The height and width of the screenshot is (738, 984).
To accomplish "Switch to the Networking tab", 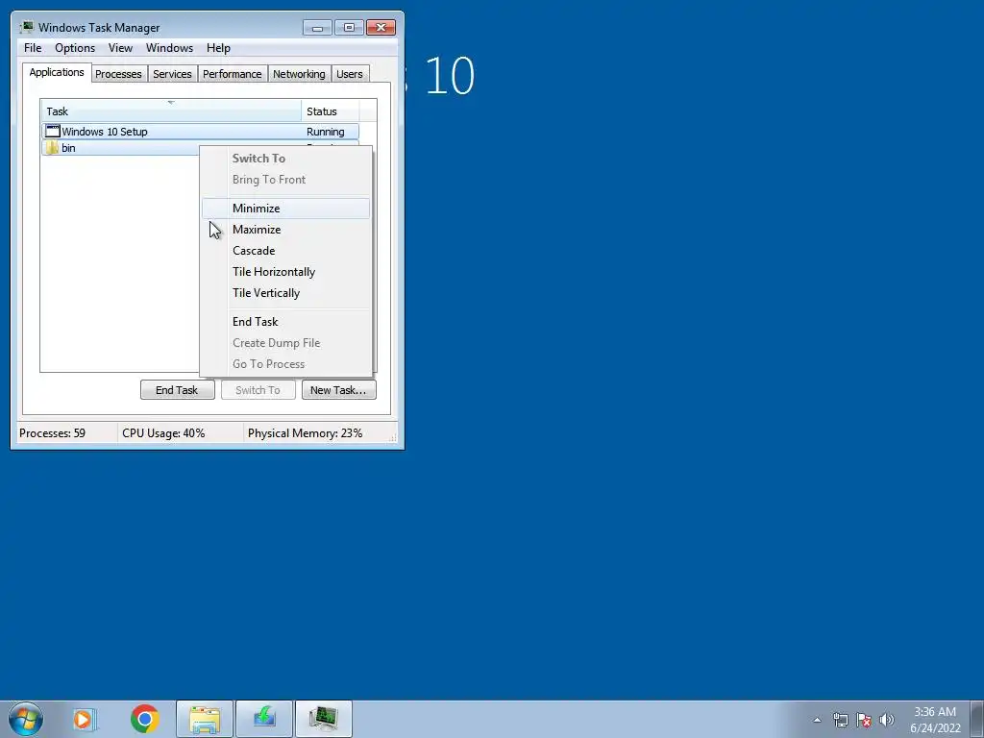I will (x=300, y=74).
